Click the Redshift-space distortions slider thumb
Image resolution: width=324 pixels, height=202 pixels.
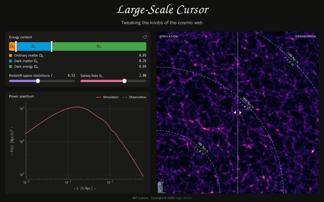pyautogui.click(x=38, y=81)
